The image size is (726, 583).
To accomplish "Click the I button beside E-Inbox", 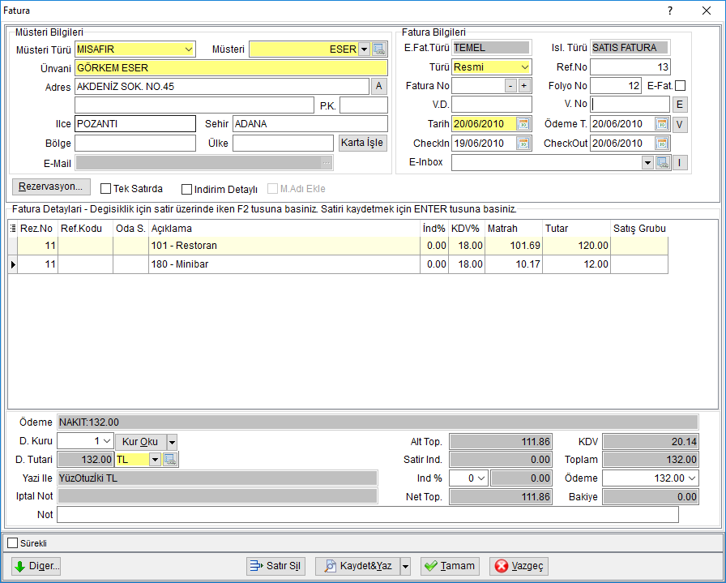I will click(680, 163).
